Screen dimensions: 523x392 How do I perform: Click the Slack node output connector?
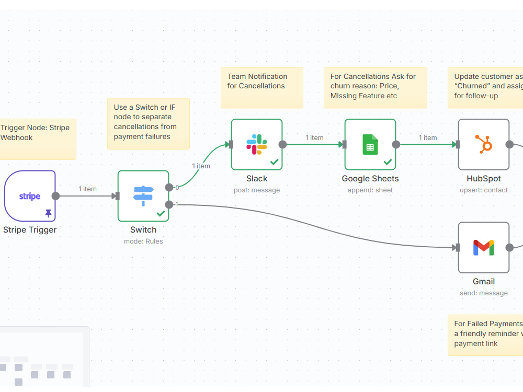(x=282, y=144)
